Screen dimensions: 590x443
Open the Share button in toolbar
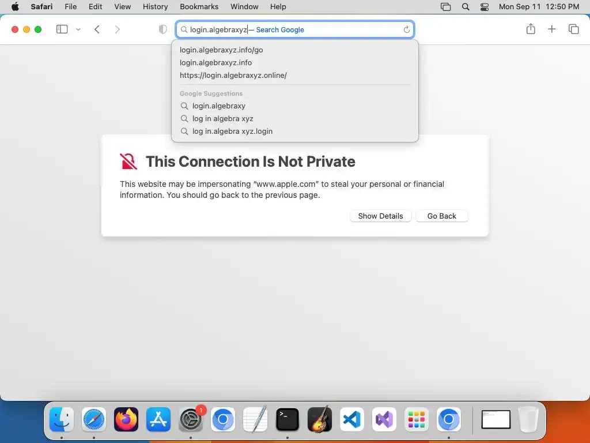pyautogui.click(x=531, y=29)
